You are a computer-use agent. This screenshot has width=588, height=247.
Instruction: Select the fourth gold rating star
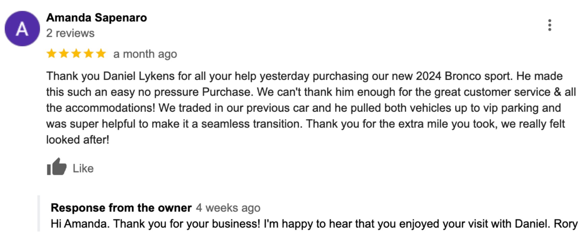click(89, 54)
